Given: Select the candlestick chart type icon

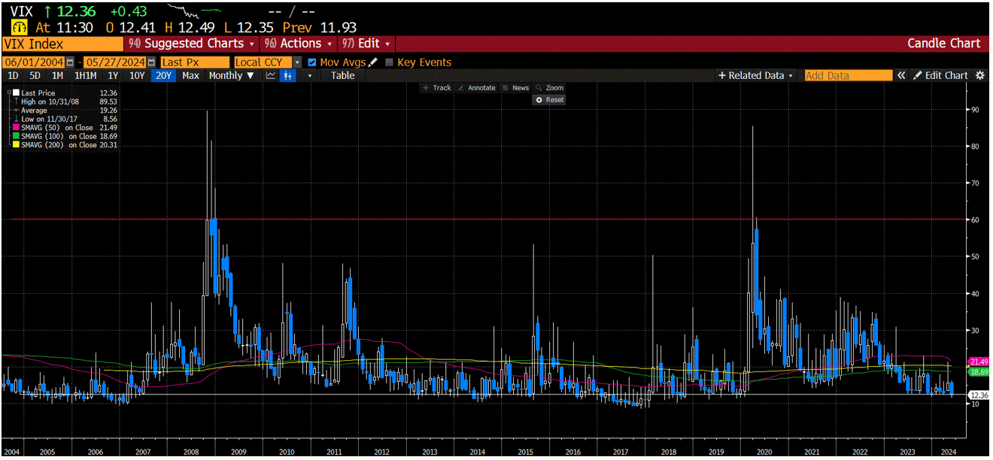Looking at the screenshot, I should point(287,75).
